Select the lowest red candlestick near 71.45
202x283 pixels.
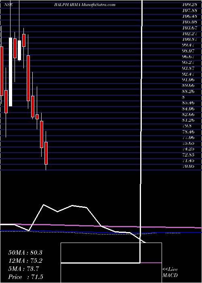pyautogui.click(x=46, y=153)
